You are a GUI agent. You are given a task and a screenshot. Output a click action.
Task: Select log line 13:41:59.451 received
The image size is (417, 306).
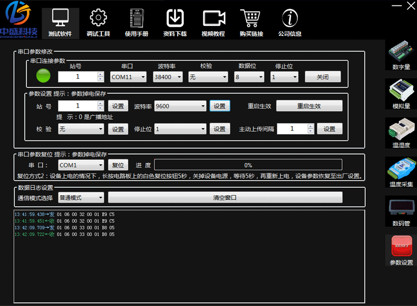(64, 221)
